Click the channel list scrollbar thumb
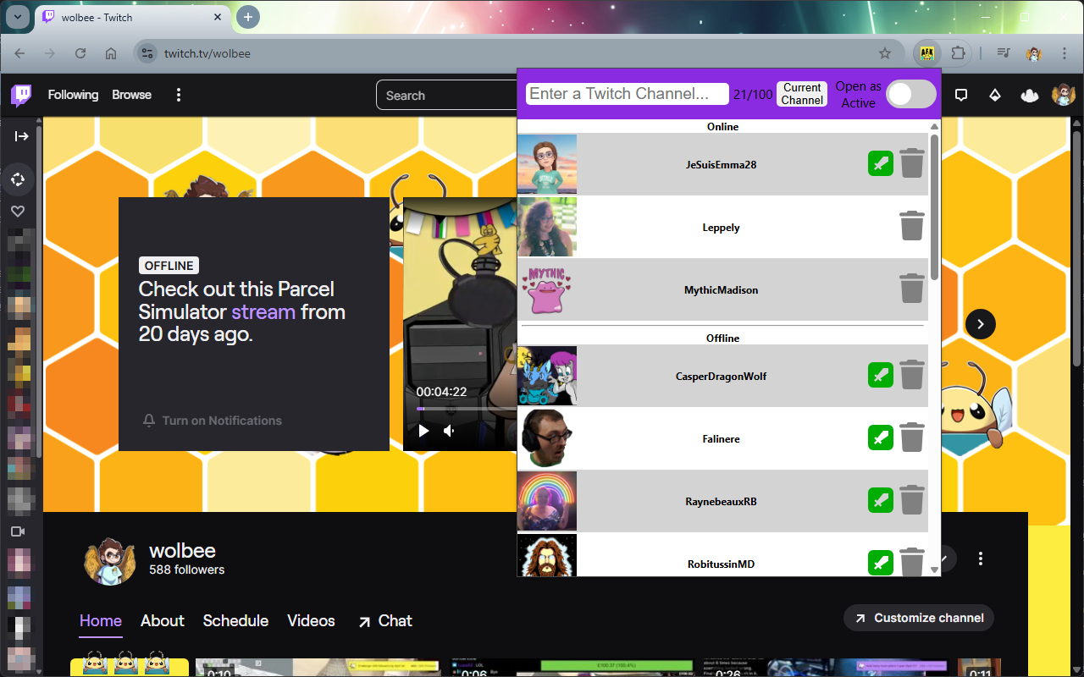1084x677 pixels. tap(934, 207)
